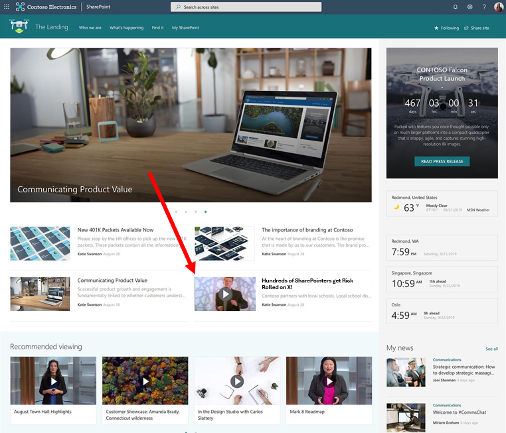Click the Recommended viewing heading

[x=46, y=347]
